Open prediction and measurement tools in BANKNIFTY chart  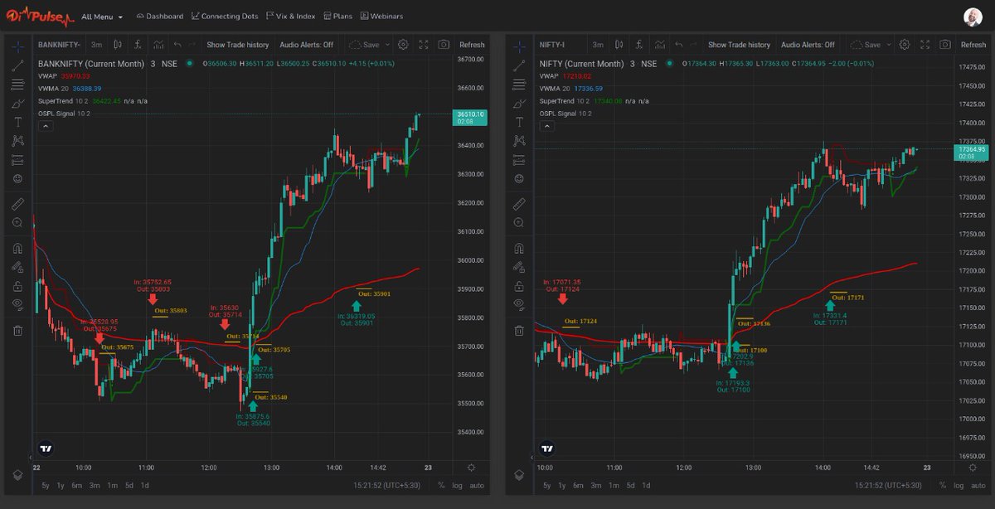17,160
